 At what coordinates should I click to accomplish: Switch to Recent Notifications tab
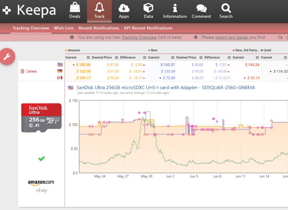99,28
